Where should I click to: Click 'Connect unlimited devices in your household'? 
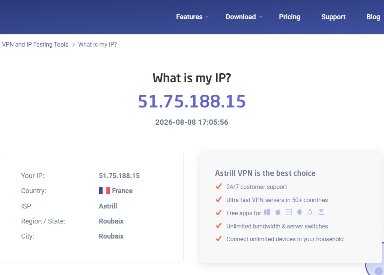pyautogui.click(x=285, y=239)
